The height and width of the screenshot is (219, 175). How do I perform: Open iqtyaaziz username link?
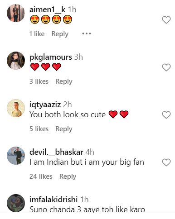pyautogui.click(x=45, y=105)
